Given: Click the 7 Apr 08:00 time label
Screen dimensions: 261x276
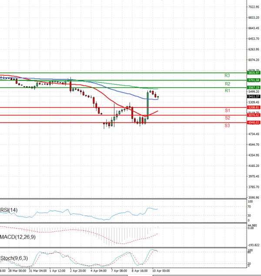Looking at the screenshot, I should point(119,271).
